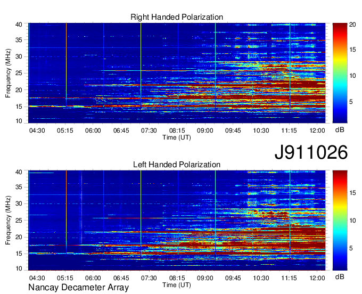Select "Frequency (MHz)" axis label of Left Handed plot
Viewport: 362px width, 294px height.
8,220
